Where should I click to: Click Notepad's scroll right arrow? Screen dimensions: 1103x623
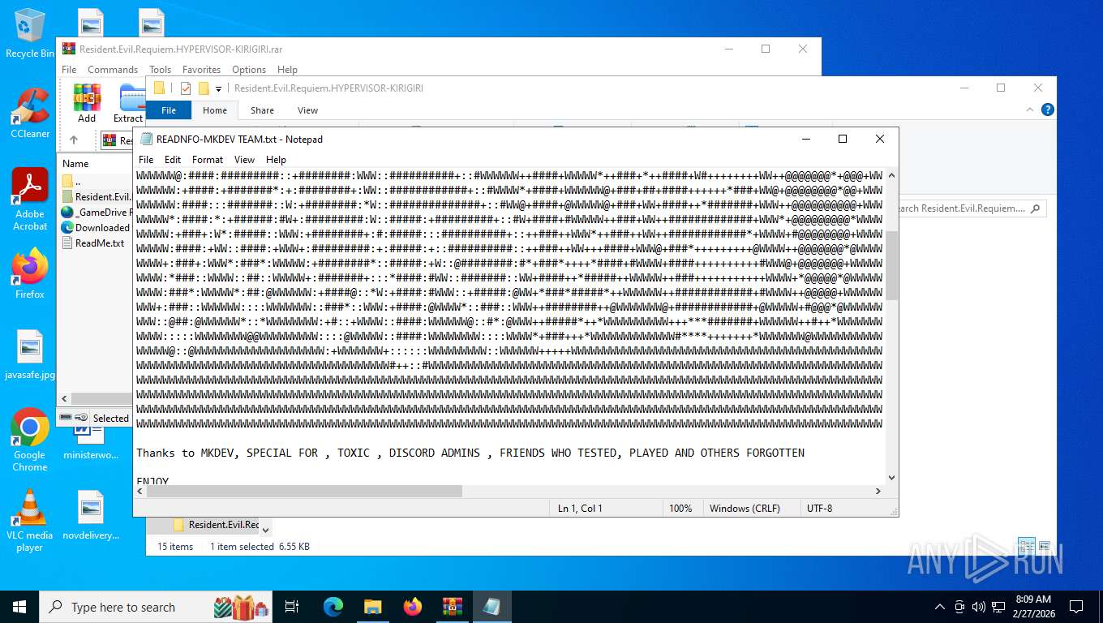(878, 491)
